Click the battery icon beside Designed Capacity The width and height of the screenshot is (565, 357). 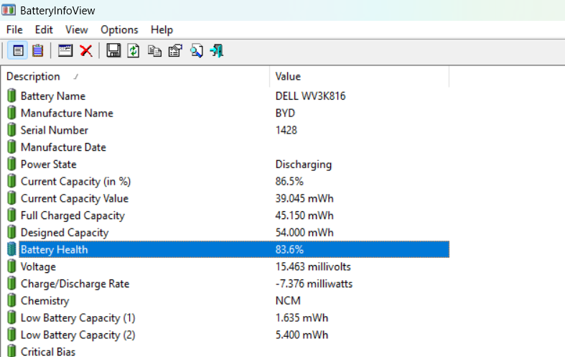click(x=11, y=232)
